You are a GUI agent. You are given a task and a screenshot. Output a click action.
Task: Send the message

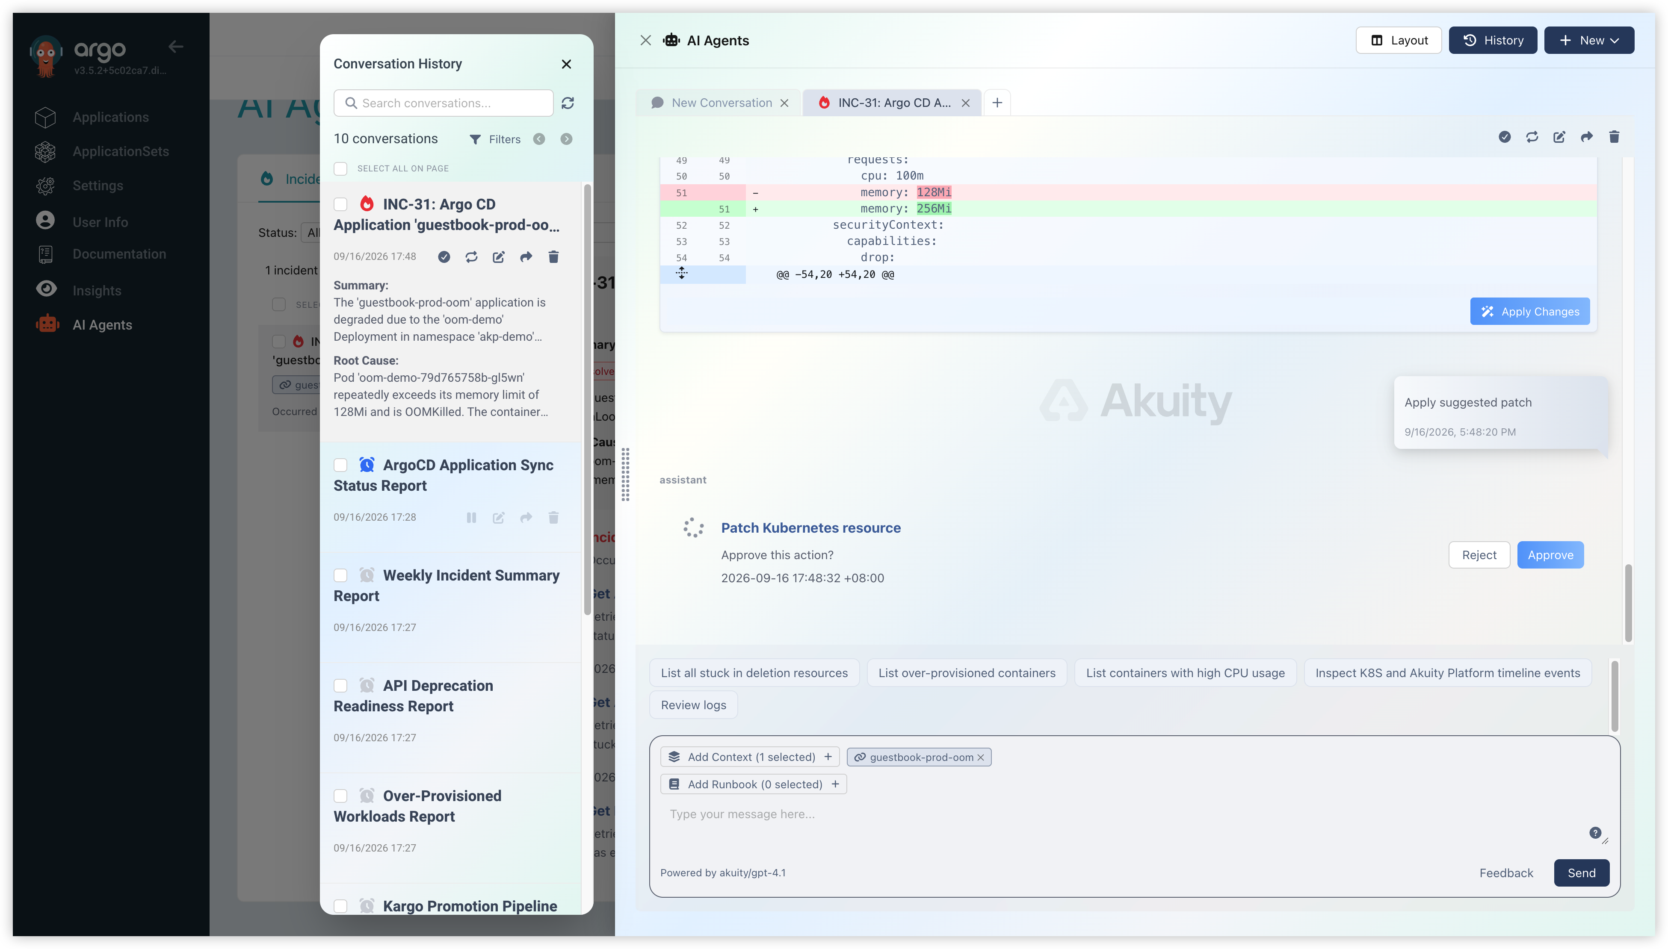pyautogui.click(x=1581, y=873)
